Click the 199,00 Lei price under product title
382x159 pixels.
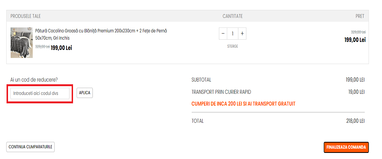61,48
